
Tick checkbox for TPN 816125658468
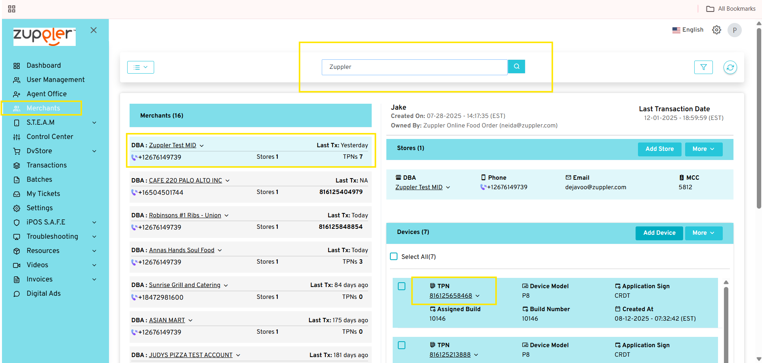tap(401, 286)
